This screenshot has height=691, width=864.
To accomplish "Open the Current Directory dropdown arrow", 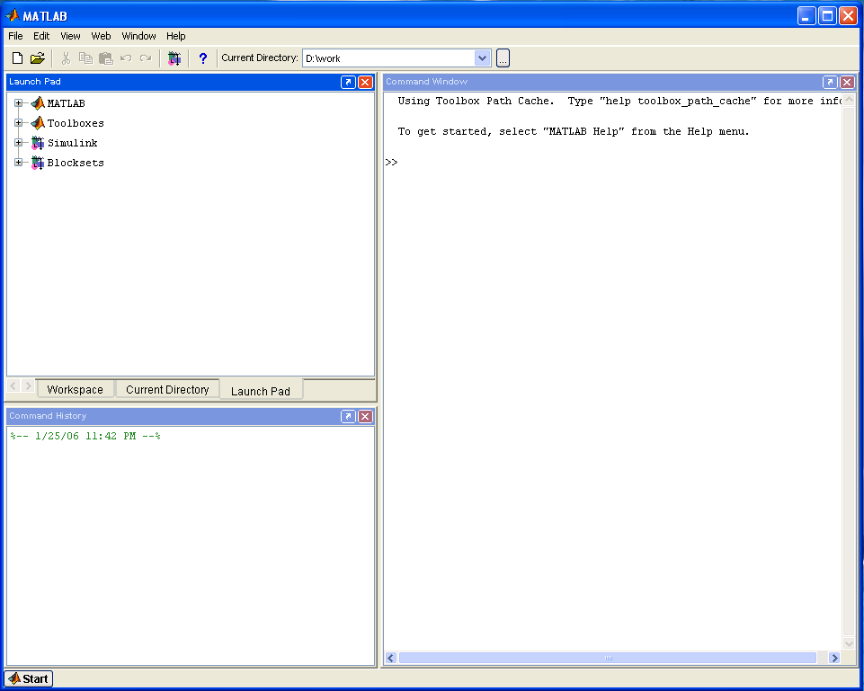I will pos(482,58).
